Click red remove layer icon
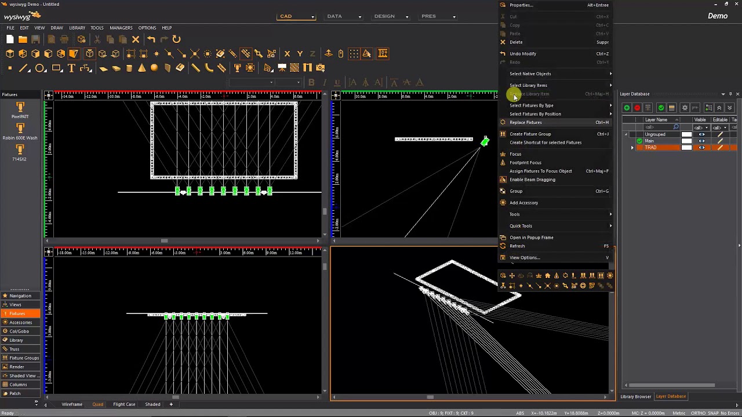This screenshot has height=417, width=742. pos(637,108)
